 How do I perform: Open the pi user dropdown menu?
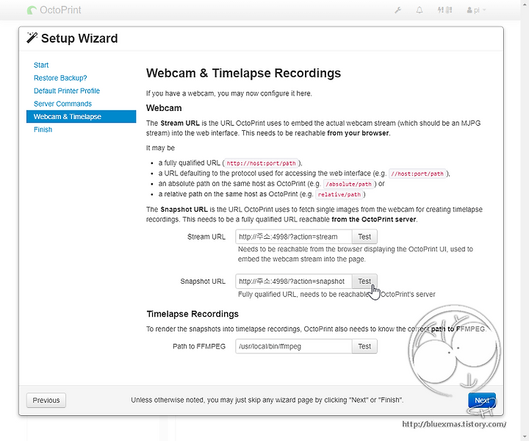point(476,10)
